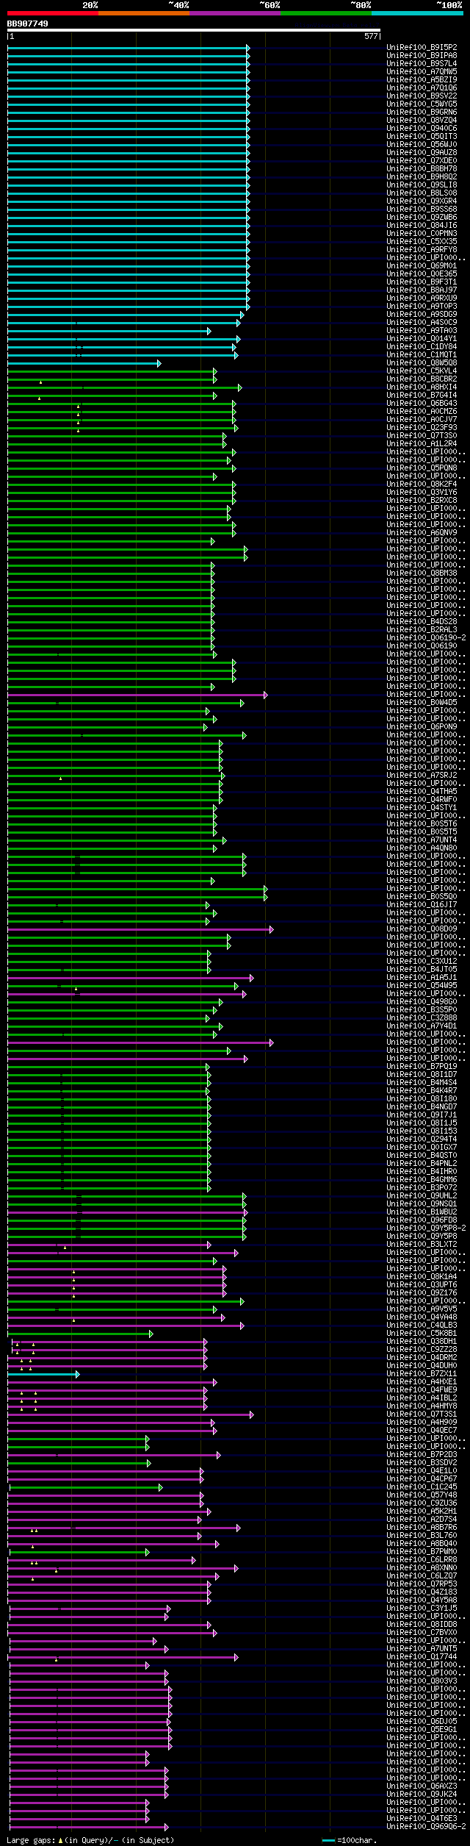Select the UniRef100_Q23F93 label

click(422, 427)
